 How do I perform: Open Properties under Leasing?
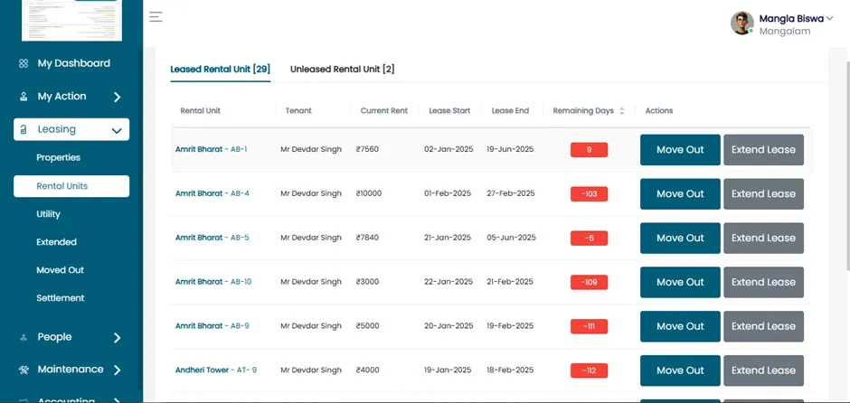coord(59,157)
